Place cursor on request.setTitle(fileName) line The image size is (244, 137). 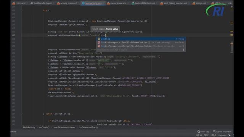pos(65,71)
